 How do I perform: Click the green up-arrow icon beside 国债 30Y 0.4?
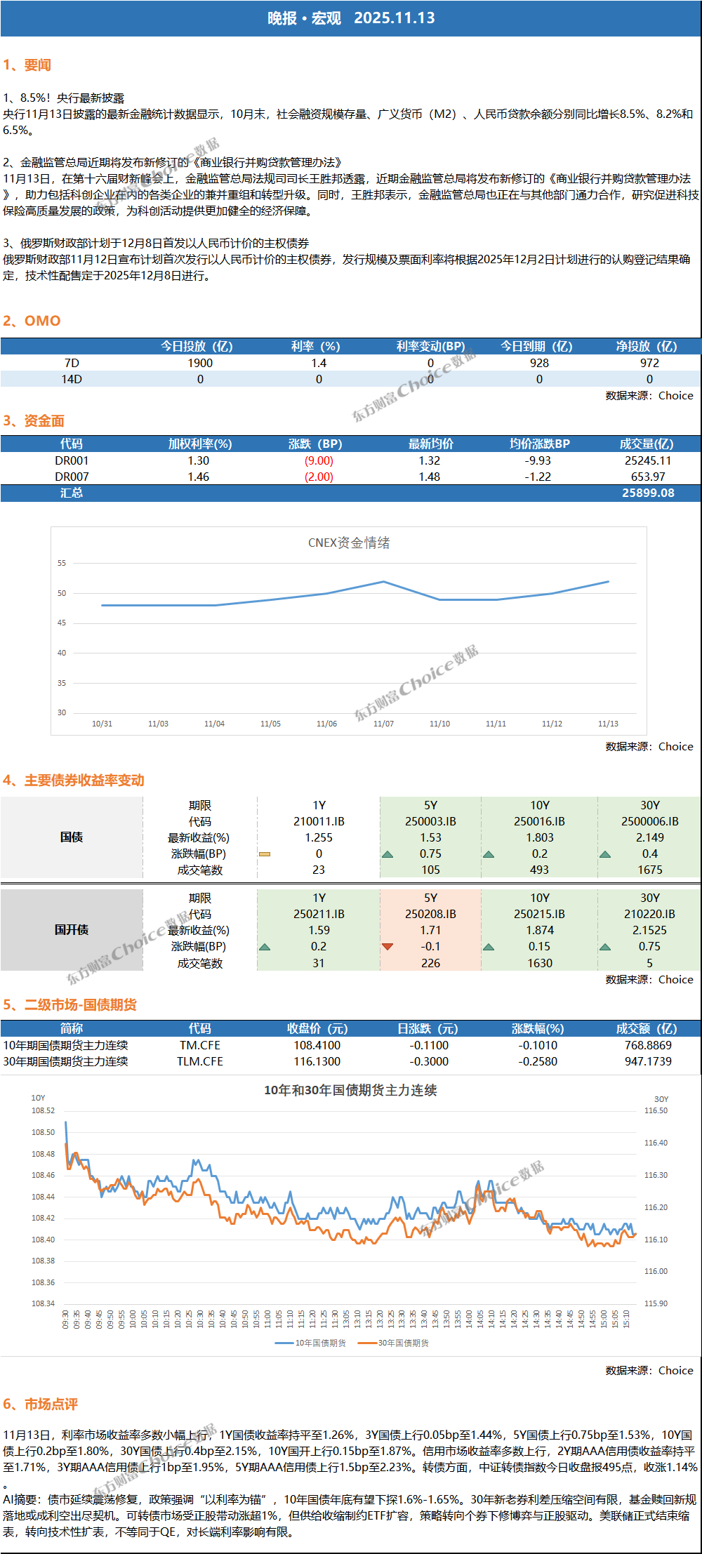click(x=605, y=854)
